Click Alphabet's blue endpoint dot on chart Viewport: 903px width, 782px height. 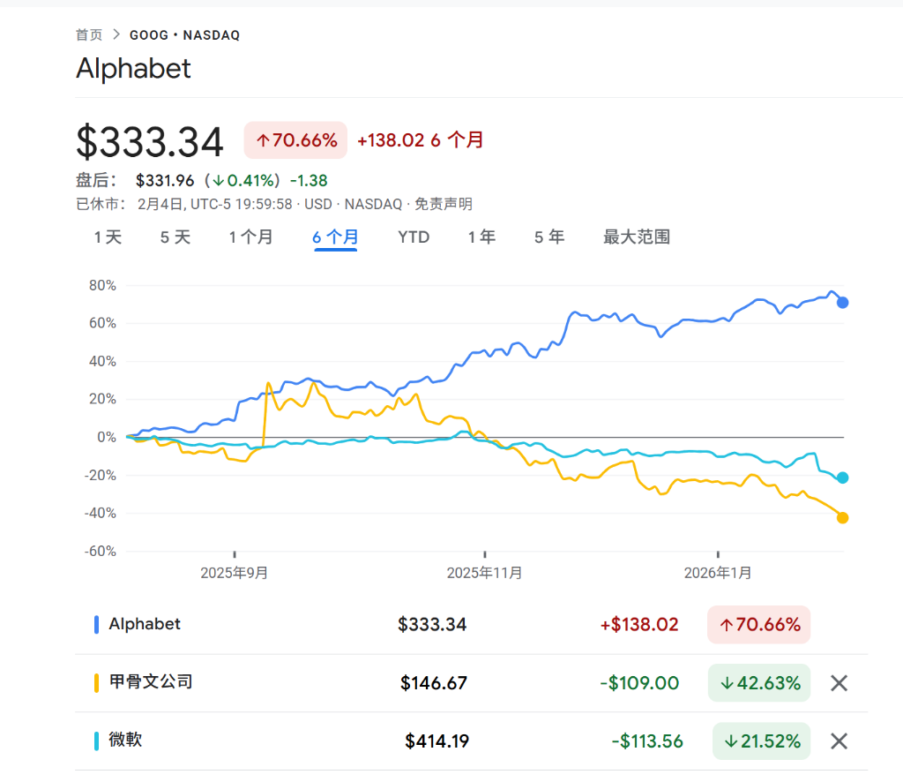(x=842, y=303)
